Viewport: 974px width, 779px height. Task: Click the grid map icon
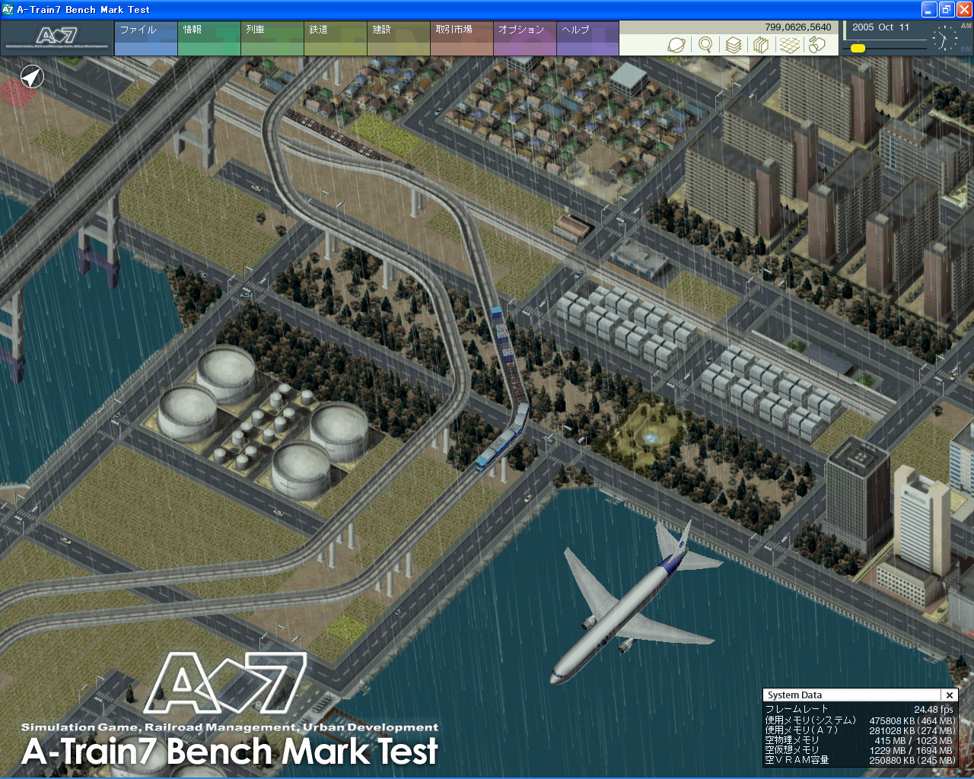point(789,45)
